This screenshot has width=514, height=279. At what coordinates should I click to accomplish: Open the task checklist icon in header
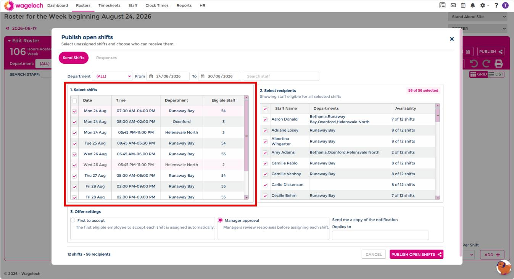(443, 5)
